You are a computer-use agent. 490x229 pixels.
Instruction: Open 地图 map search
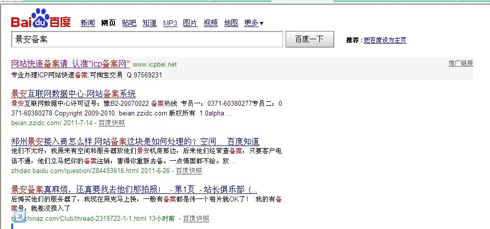(x=231, y=23)
